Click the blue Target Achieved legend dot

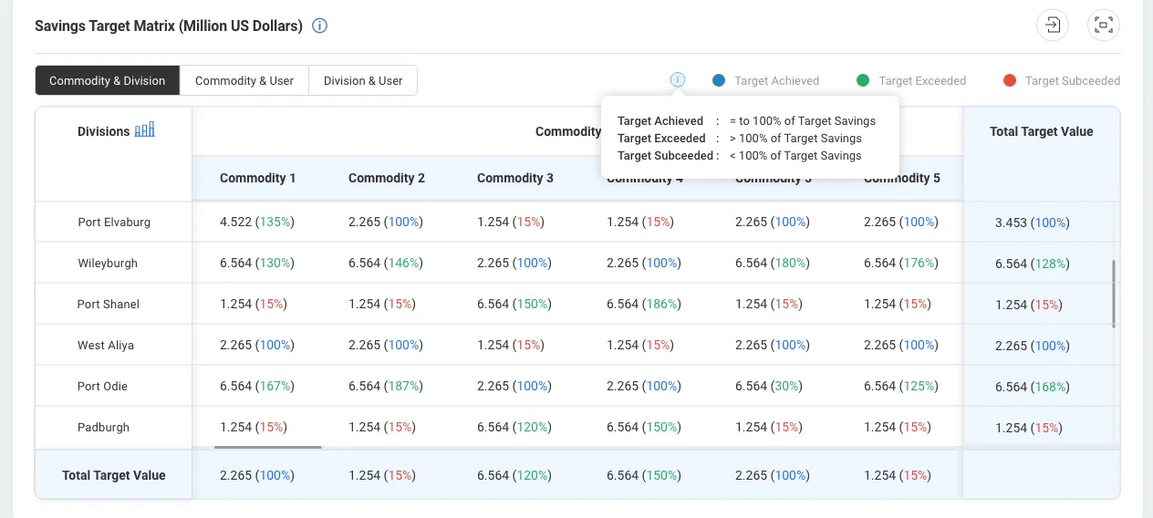point(719,80)
